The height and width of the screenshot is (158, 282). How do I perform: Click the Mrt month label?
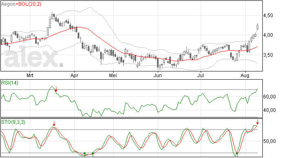(x=30, y=75)
